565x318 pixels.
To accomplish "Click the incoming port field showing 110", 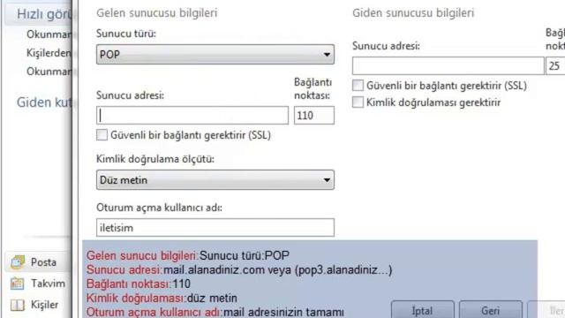I will 314,116.
